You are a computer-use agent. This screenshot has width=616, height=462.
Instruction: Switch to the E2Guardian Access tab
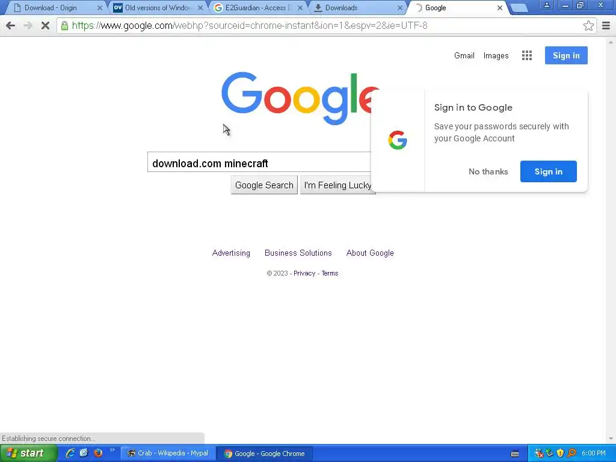[x=257, y=8]
